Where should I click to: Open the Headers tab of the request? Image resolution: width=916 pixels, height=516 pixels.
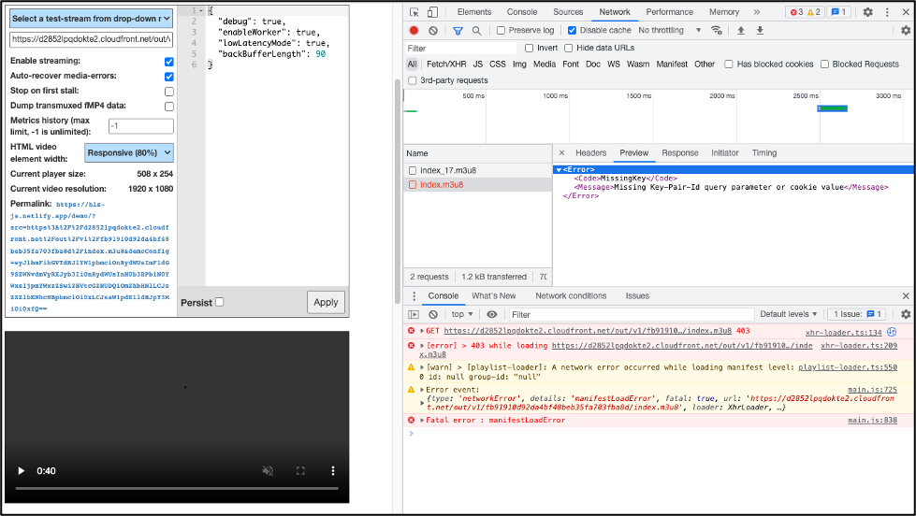(590, 153)
